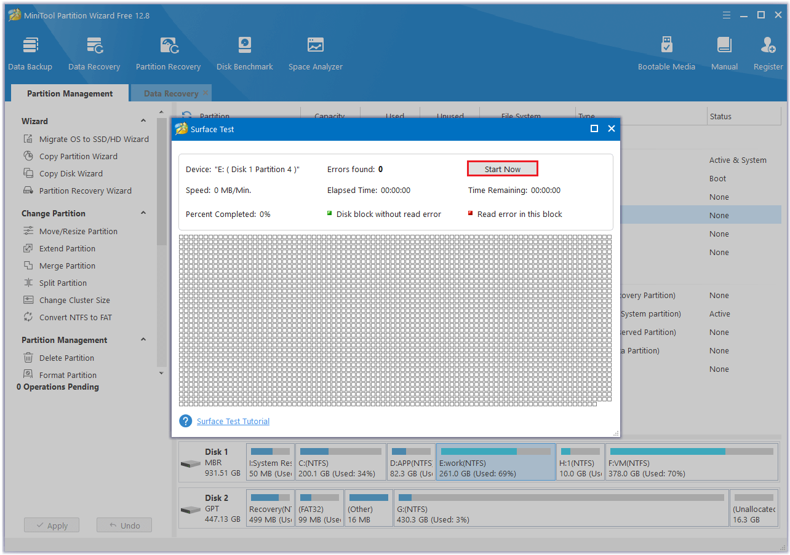Image resolution: width=790 pixels, height=555 pixels.
Task: Select the Unallocated 16.3 GB block
Action: 753,508
